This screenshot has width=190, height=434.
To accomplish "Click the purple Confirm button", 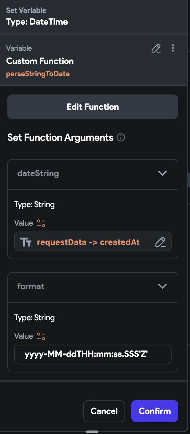I will [155, 411].
